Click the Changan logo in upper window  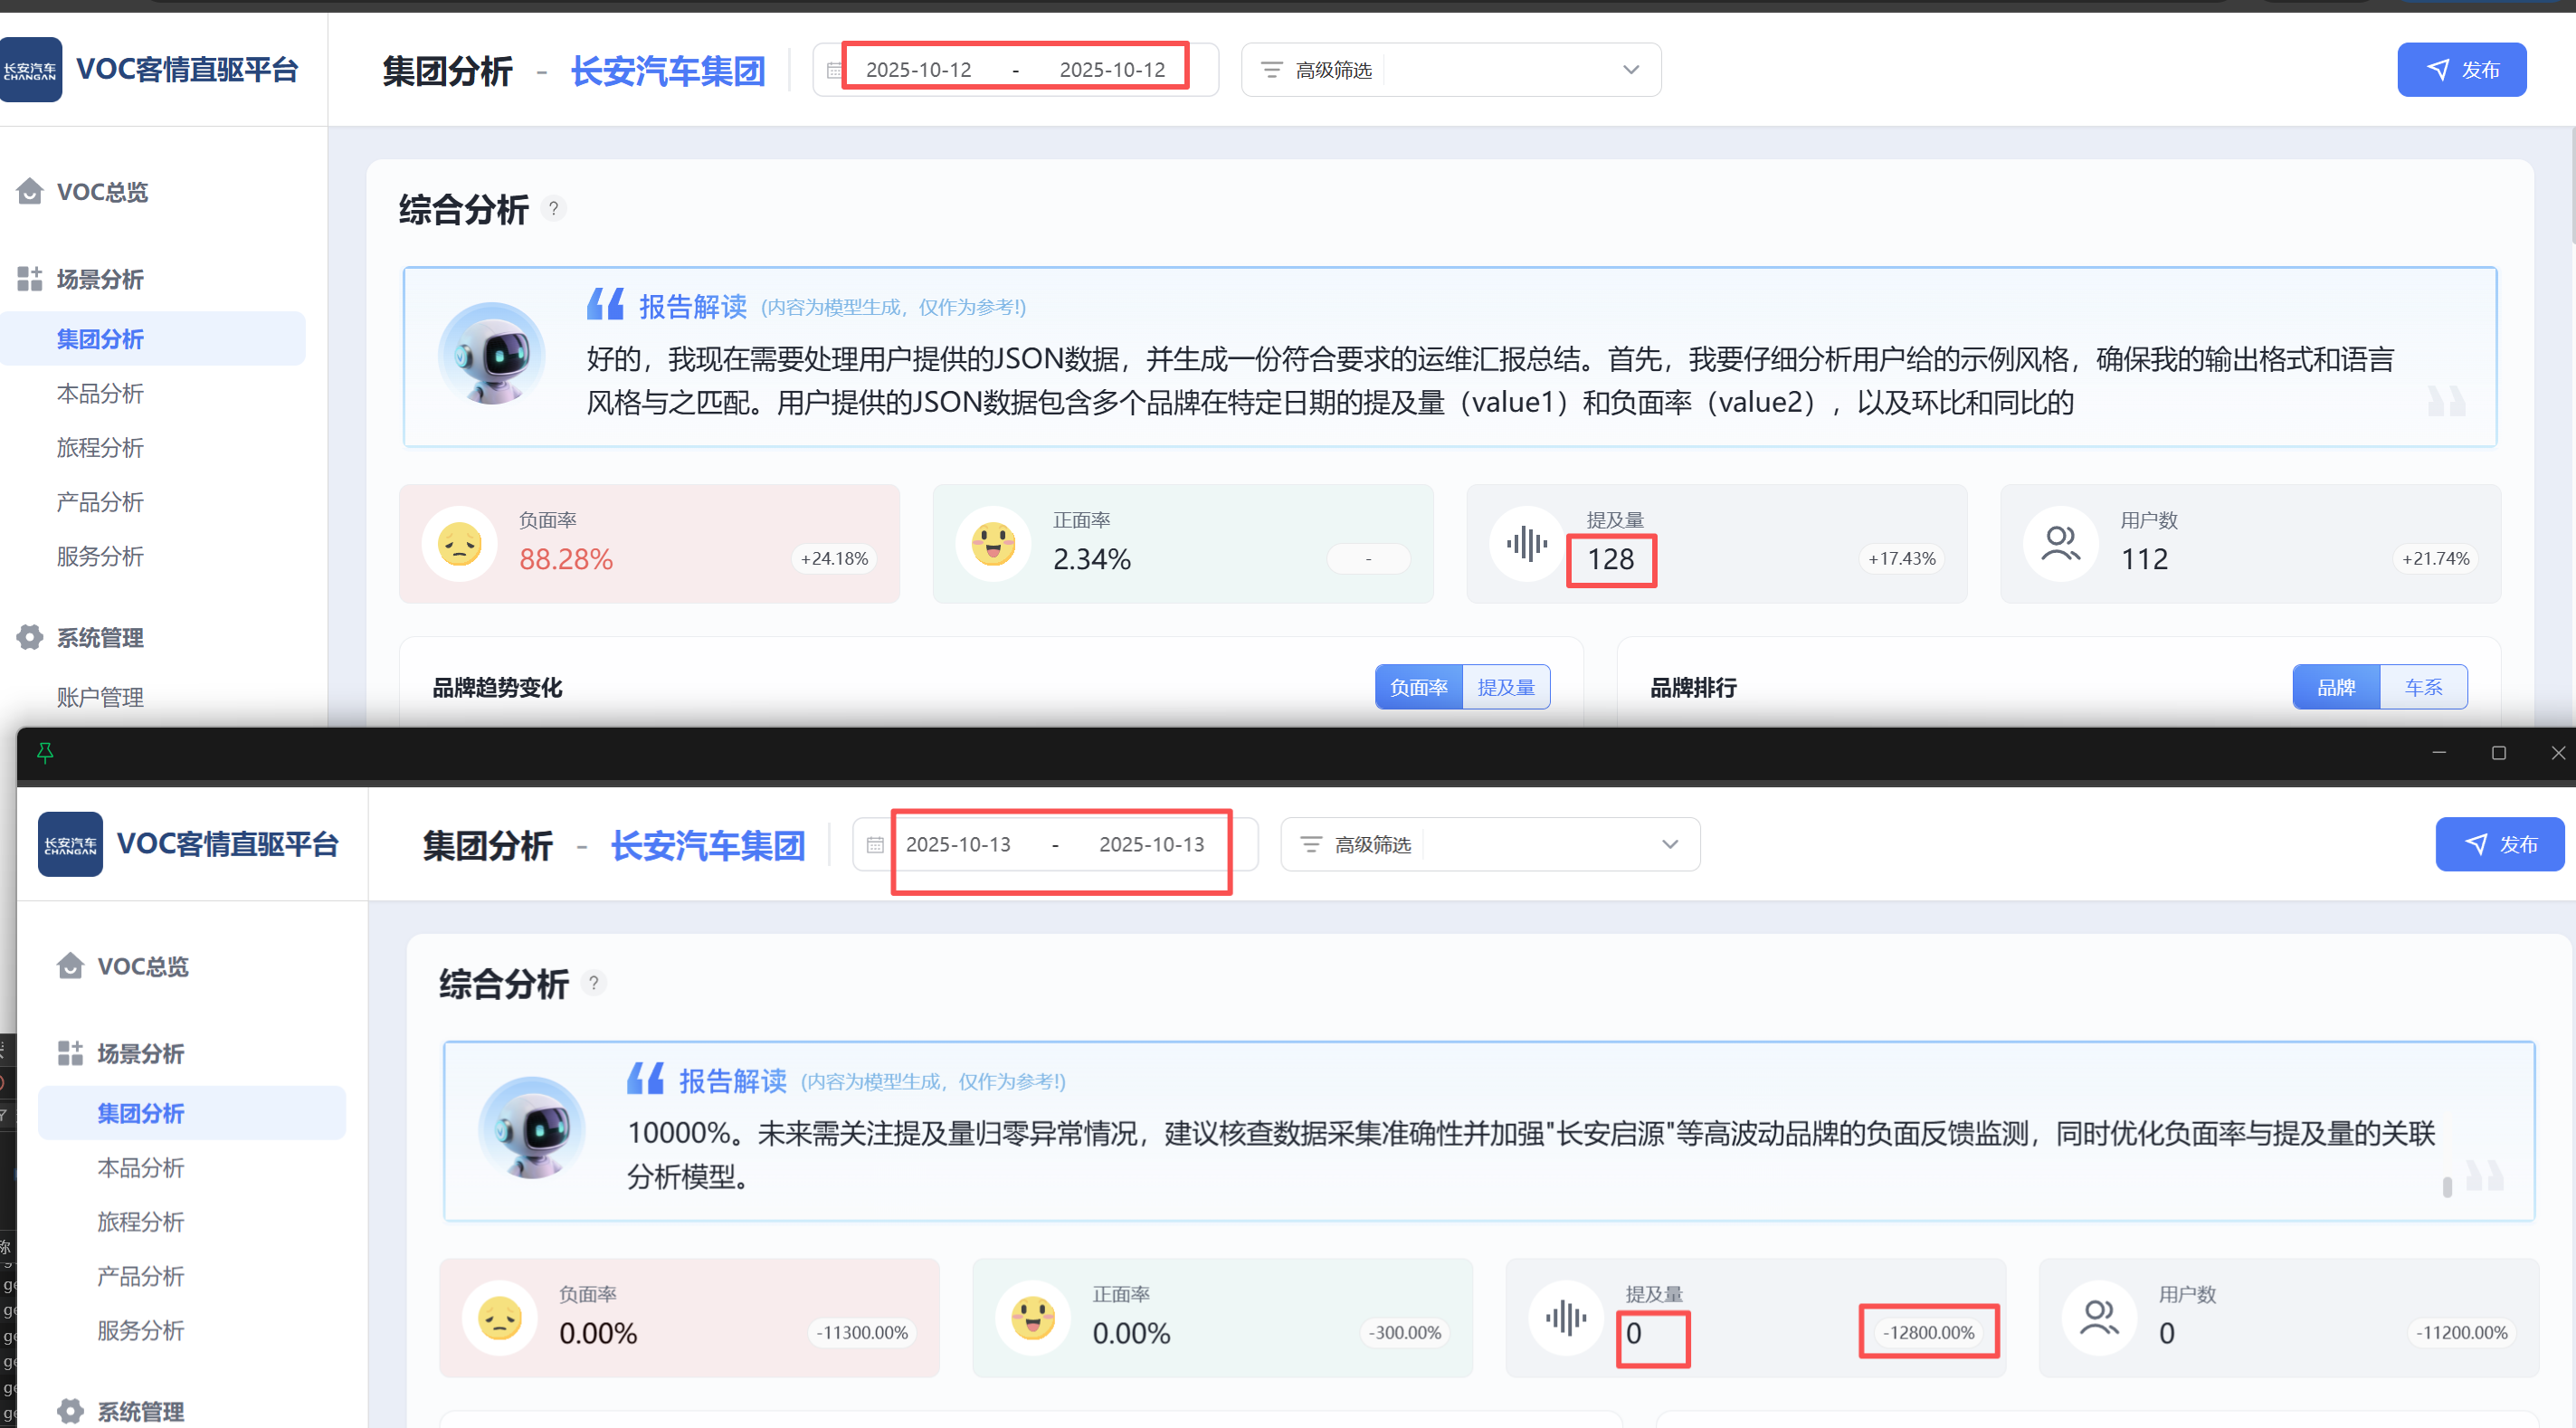30,70
